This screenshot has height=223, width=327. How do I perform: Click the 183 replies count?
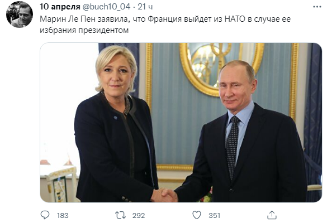[63, 216]
